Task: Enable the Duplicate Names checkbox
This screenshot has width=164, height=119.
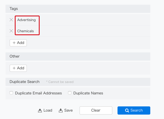Action: coord(70,93)
